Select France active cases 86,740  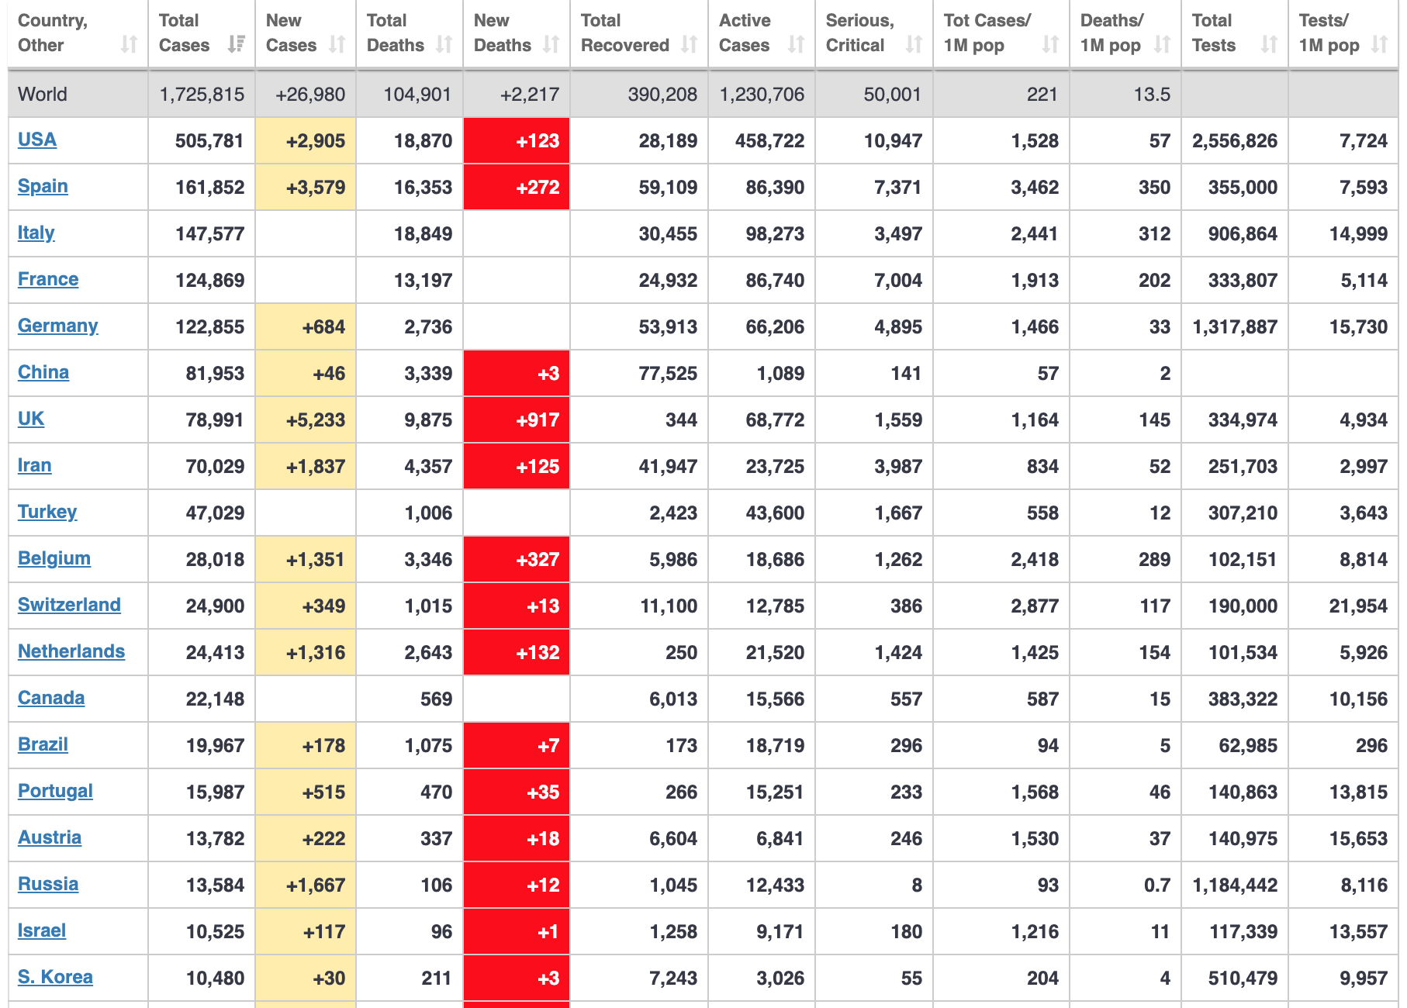click(x=775, y=281)
